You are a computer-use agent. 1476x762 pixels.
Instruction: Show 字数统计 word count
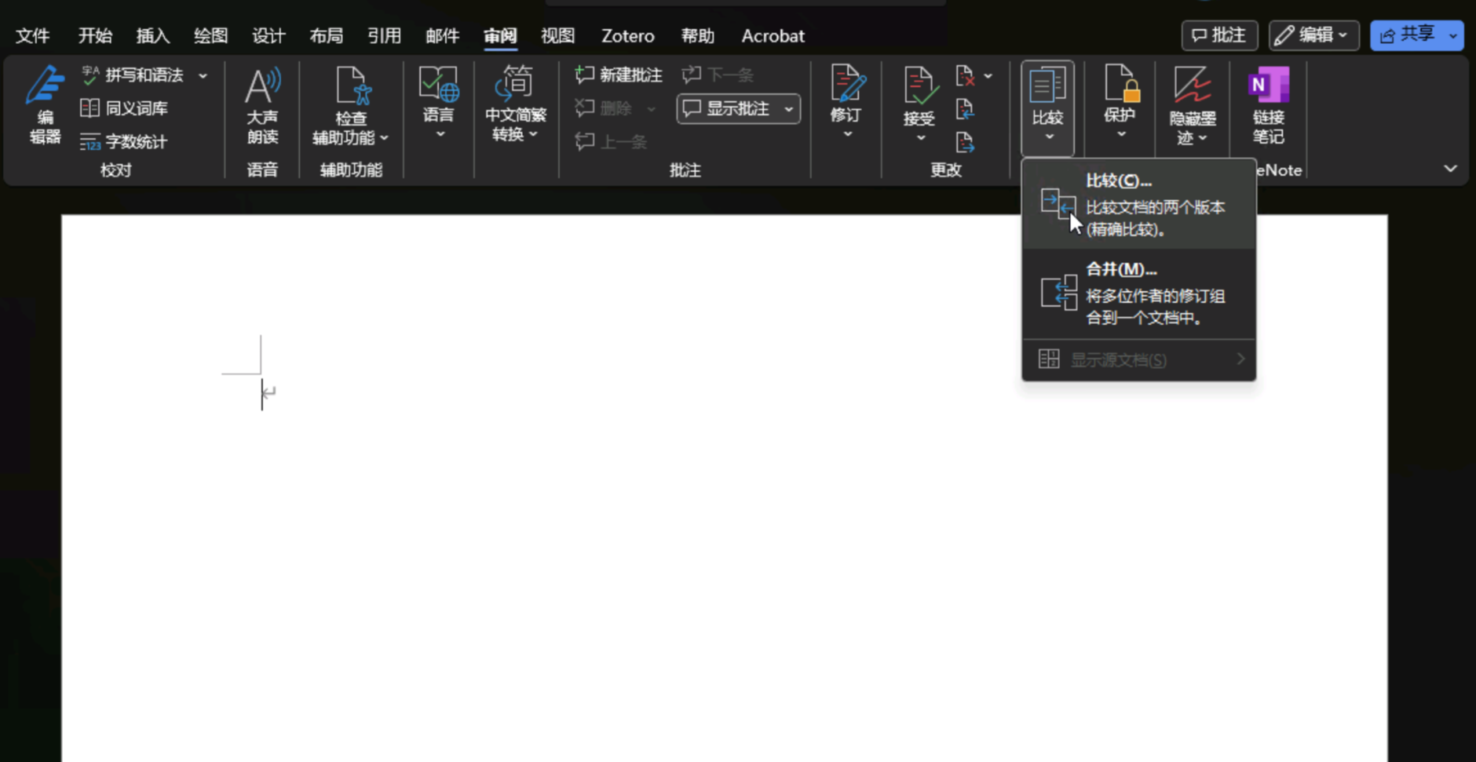pos(124,142)
